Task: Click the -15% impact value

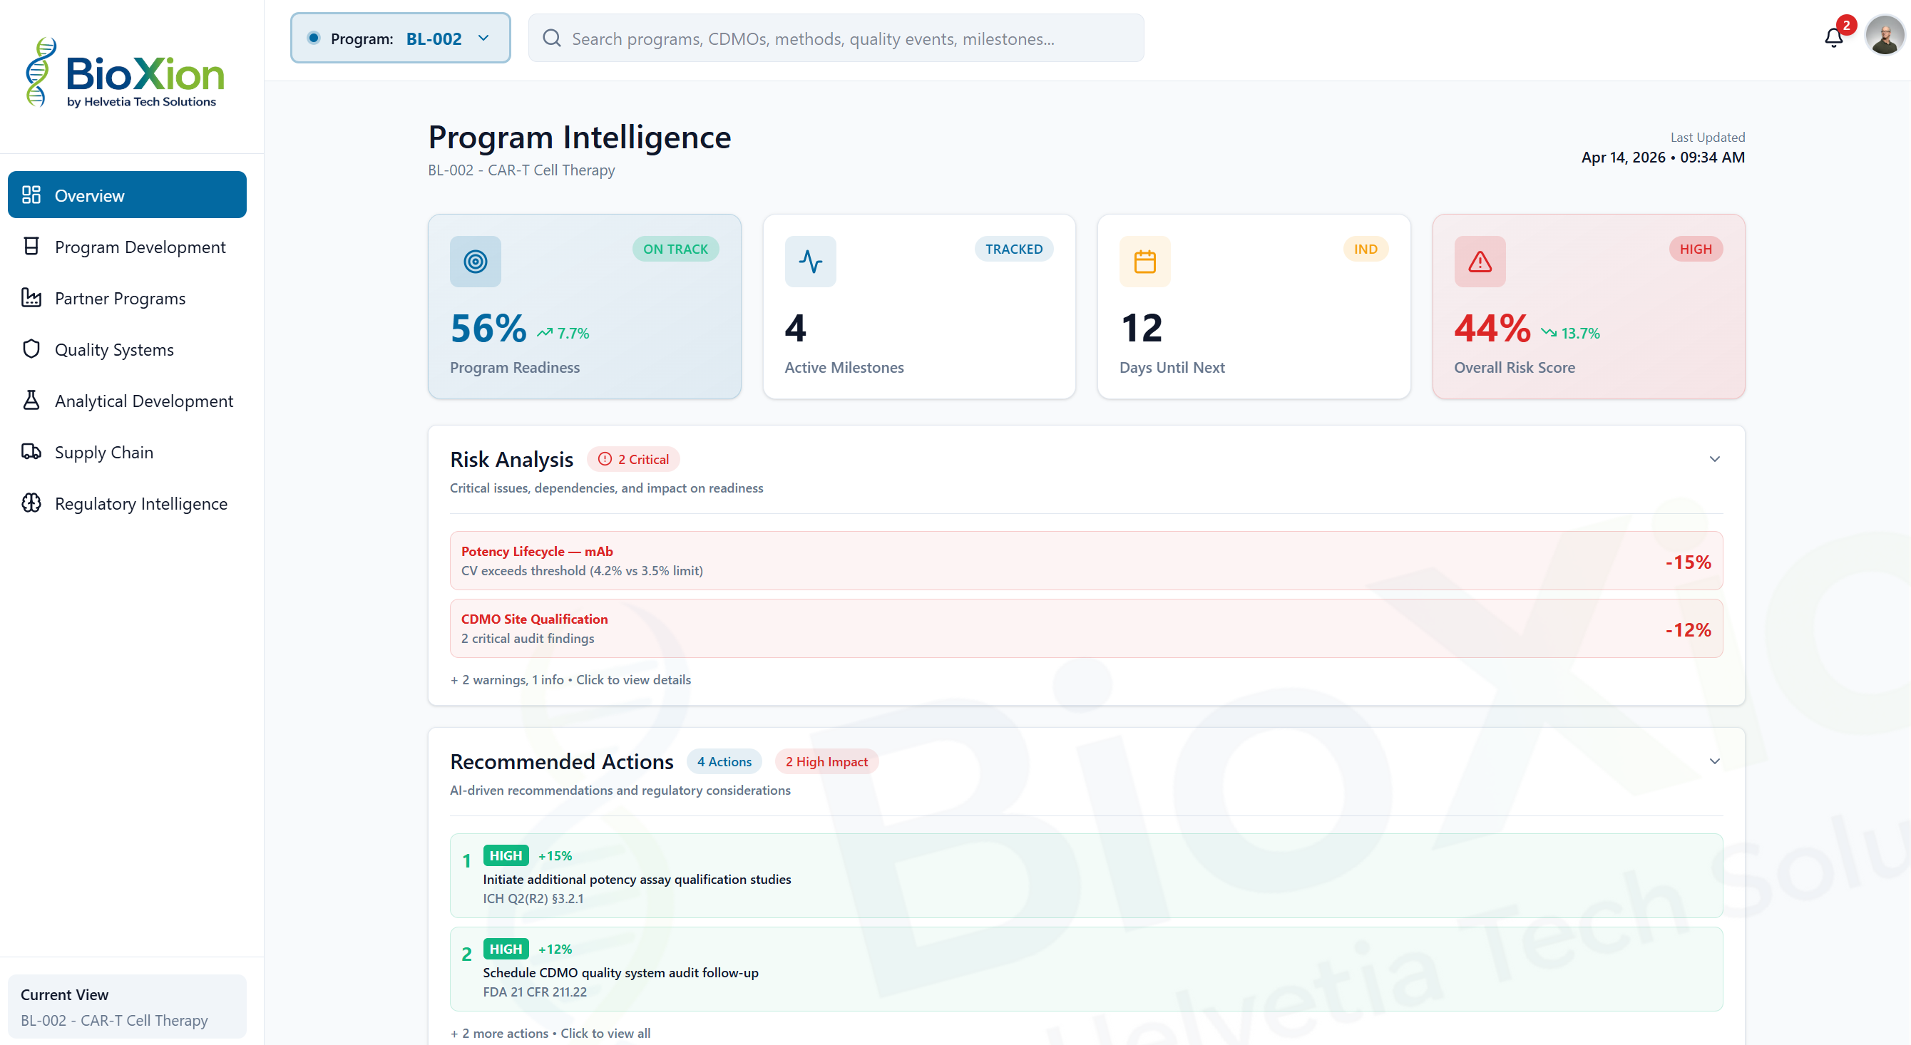Action: [x=1688, y=562]
